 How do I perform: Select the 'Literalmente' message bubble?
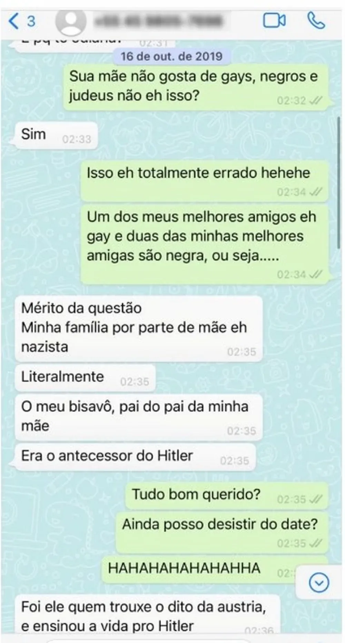tap(85, 377)
